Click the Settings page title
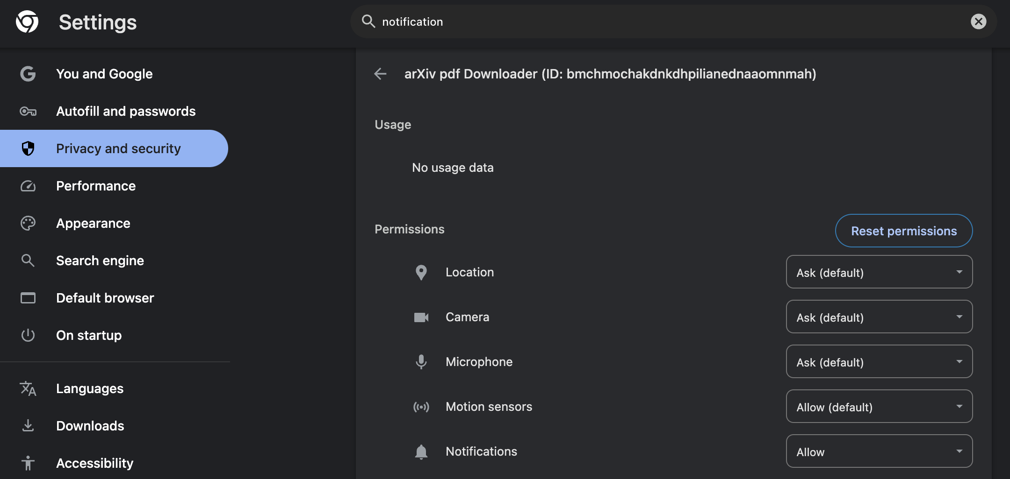This screenshot has height=479, width=1010. 98,22
